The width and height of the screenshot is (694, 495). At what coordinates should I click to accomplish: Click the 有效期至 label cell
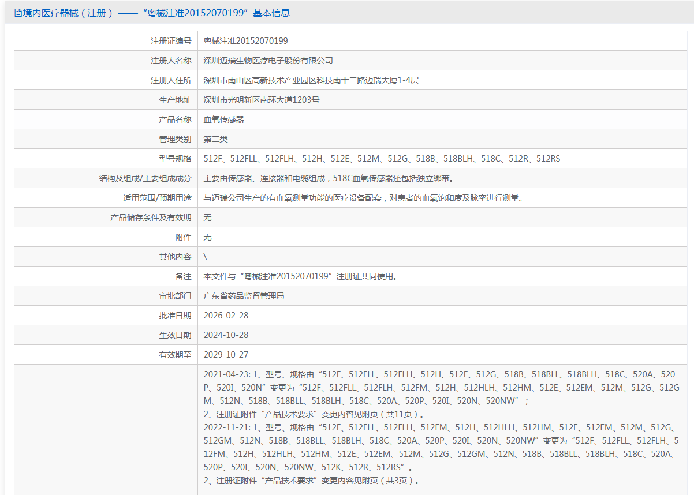click(x=106, y=355)
